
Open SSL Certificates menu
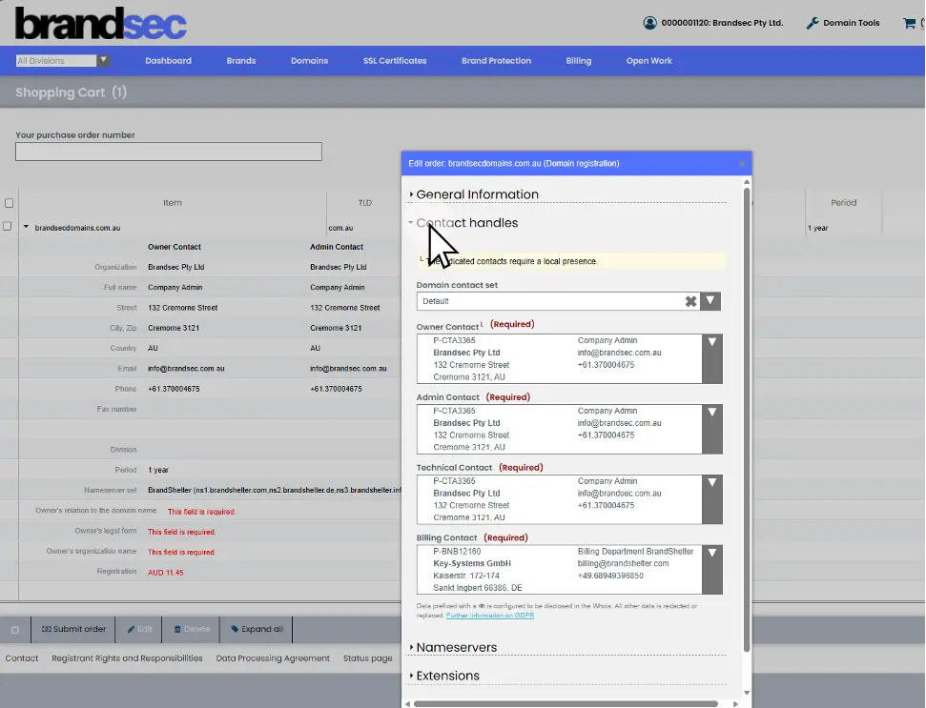tap(395, 61)
